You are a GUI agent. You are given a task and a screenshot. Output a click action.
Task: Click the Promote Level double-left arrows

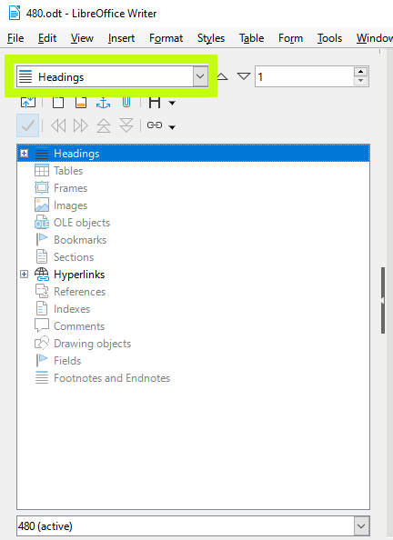58,125
